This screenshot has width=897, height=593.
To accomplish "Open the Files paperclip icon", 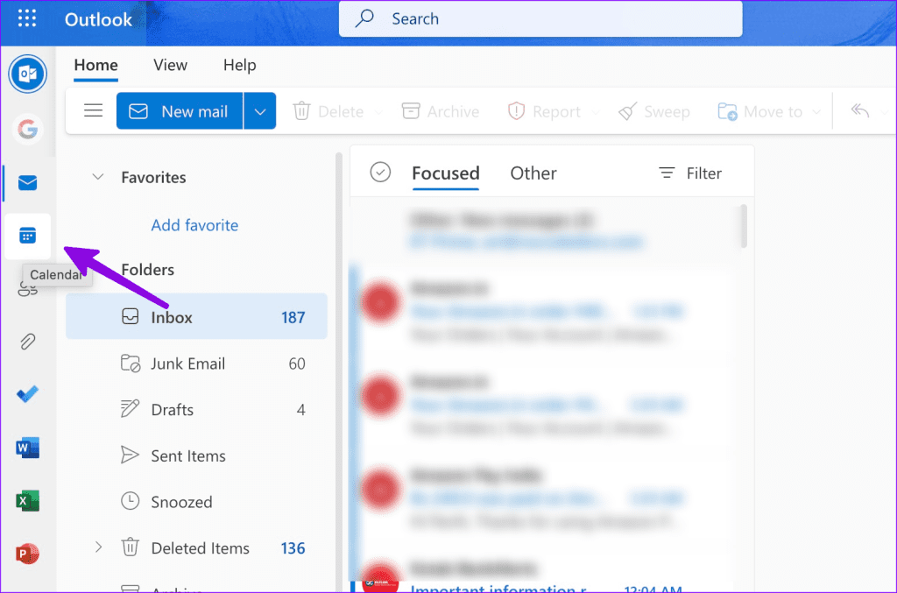I will [x=27, y=342].
